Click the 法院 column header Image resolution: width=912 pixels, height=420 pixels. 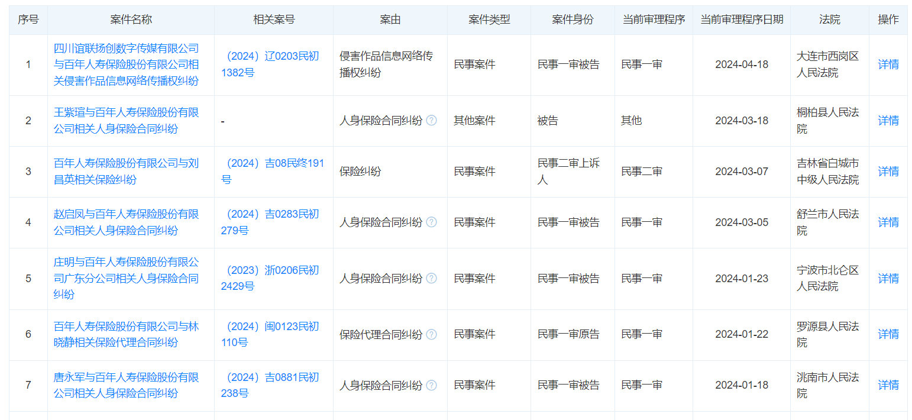(x=830, y=20)
